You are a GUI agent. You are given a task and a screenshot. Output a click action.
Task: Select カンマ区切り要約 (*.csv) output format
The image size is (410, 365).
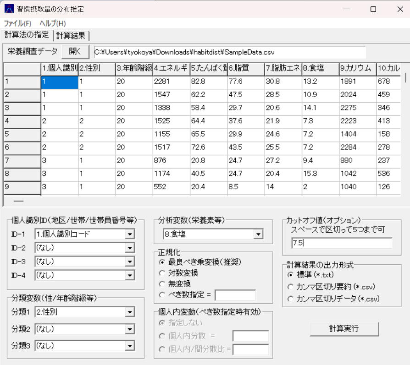point(290,287)
